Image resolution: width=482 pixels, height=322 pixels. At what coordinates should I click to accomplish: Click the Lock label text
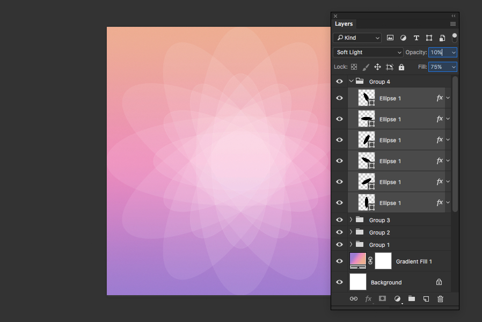[x=341, y=67]
